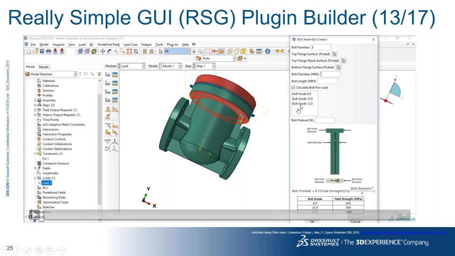Select the Materials tree item

tap(48, 81)
